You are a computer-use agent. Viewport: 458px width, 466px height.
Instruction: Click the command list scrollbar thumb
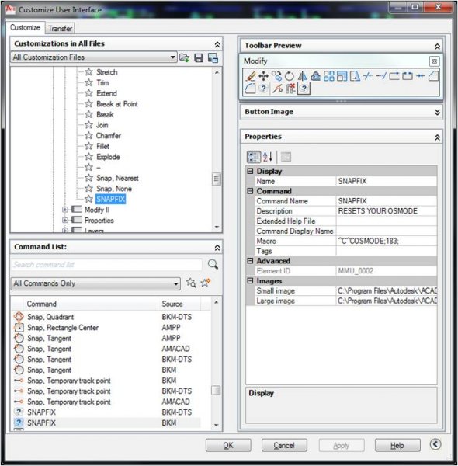[x=216, y=390]
